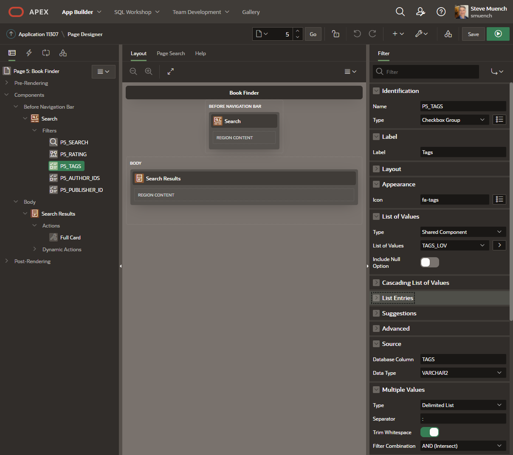Open the search magnifier in header
The image size is (513, 455).
(400, 12)
